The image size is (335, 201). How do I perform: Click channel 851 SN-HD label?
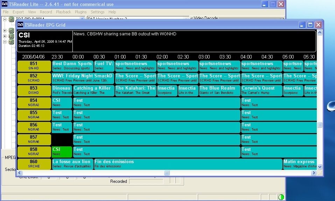point(34,66)
